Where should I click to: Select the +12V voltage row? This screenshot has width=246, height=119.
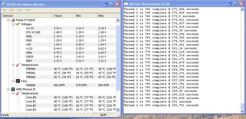tap(70, 49)
